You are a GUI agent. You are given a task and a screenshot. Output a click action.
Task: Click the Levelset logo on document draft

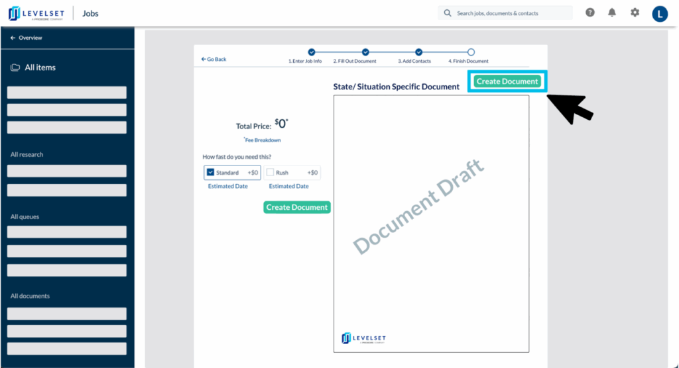[363, 338]
